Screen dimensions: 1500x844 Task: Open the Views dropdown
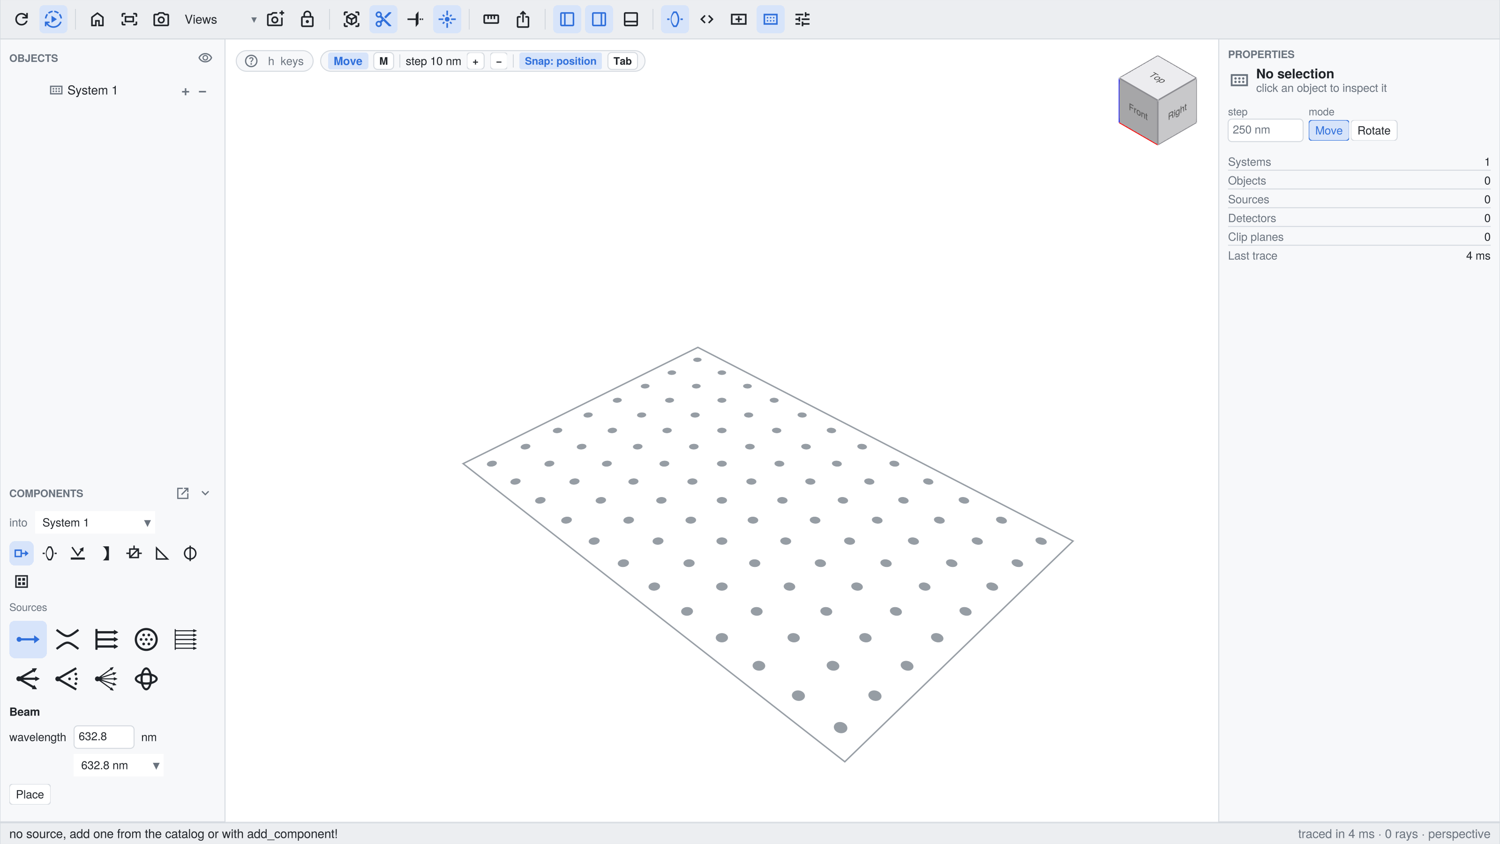tap(221, 19)
